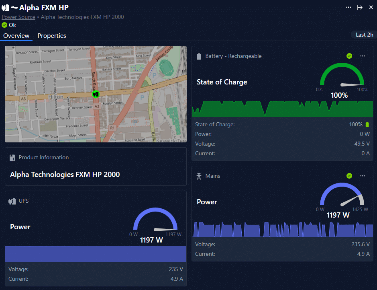Click the Power Source breadcrumb link
This screenshot has height=290, width=377.
pyautogui.click(x=18, y=17)
